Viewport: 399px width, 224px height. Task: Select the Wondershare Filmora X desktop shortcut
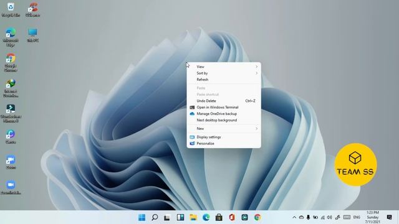[11, 113]
